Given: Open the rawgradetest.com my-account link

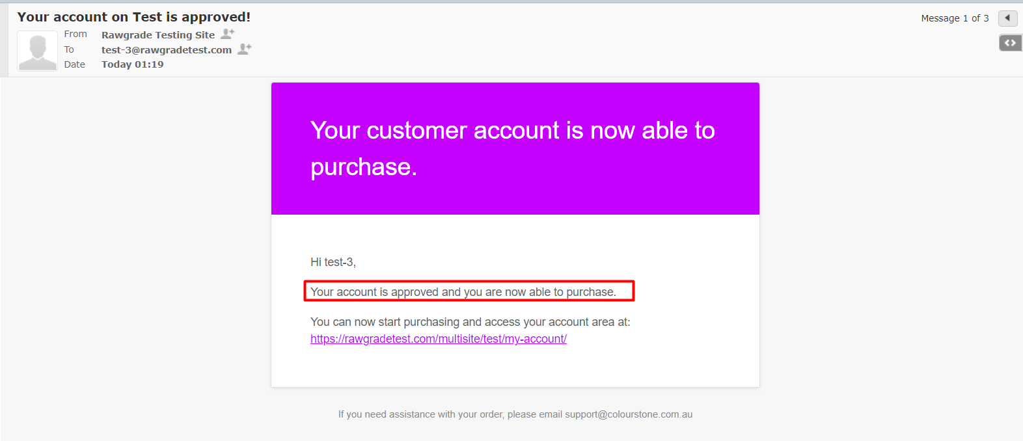Looking at the screenshot, I should pyautogui.click(x=439, y=339).
